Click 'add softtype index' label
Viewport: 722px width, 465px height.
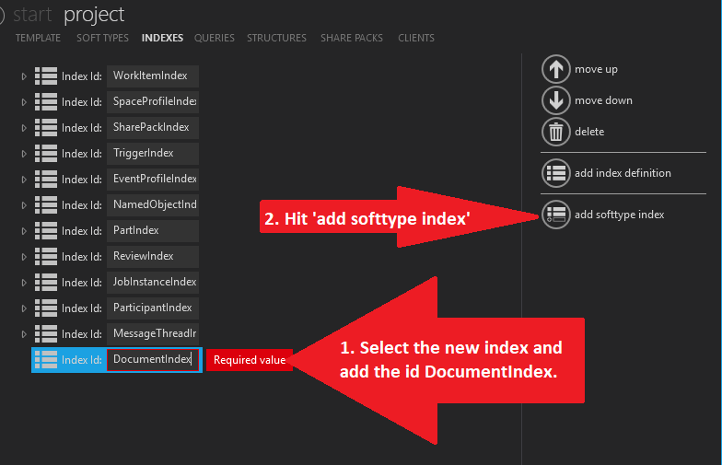[x=619, y=215]
